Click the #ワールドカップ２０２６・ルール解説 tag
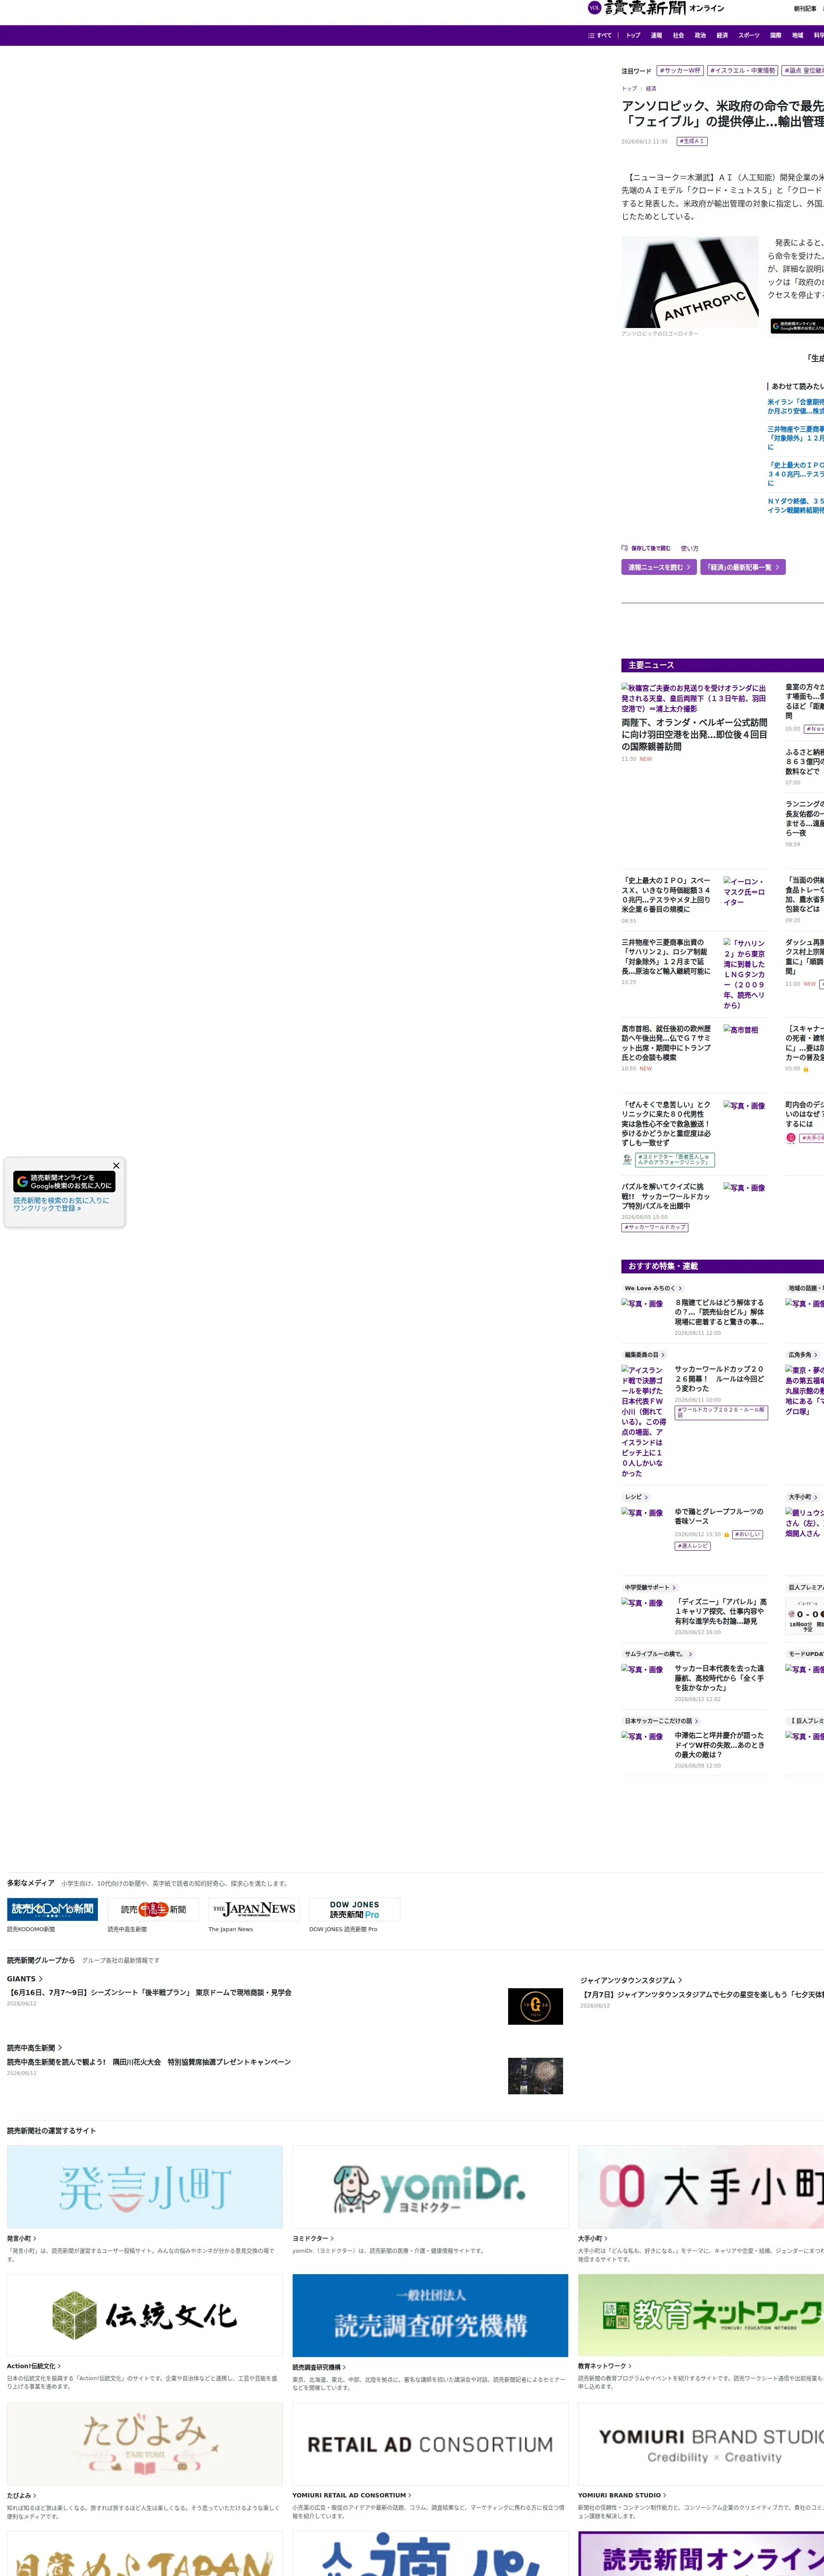Image resolution: width=824 pixels, height=2576 pixels. pos(721,1412)
